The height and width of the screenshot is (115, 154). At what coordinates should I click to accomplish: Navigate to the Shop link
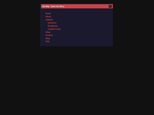(x=48, y=32)
